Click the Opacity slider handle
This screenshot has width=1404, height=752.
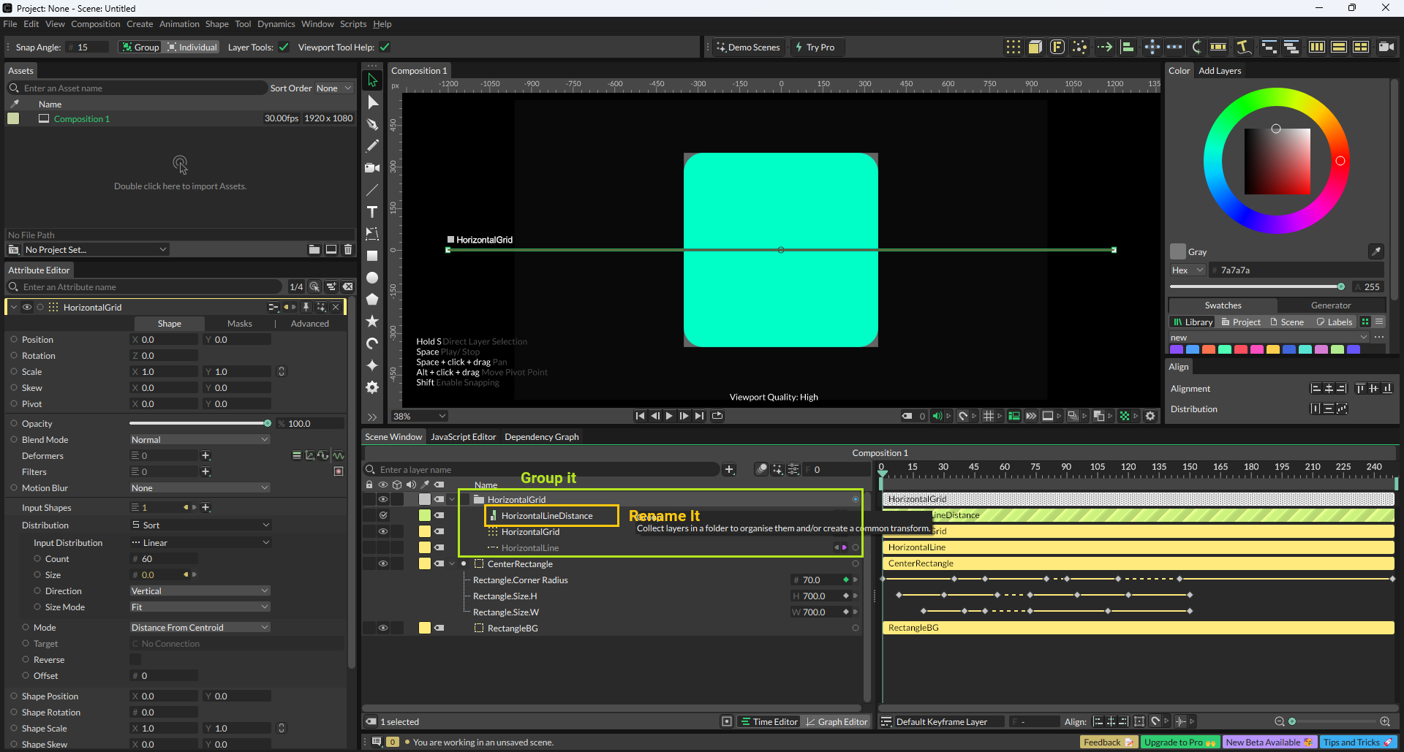pos(268,424)
